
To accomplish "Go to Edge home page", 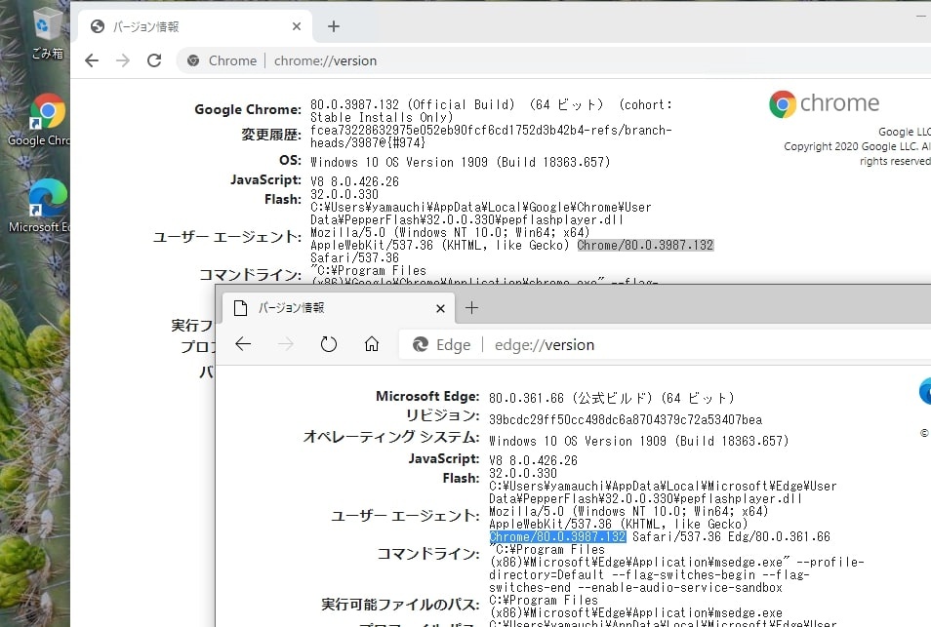I will point(372,344).
